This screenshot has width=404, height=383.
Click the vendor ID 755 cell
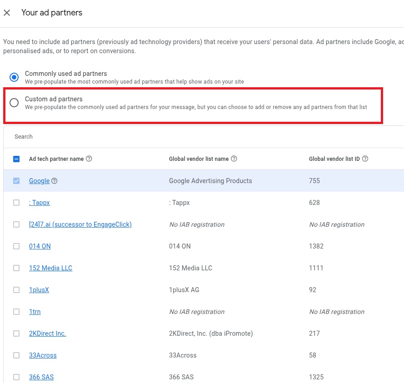click(x=314, y=181)
